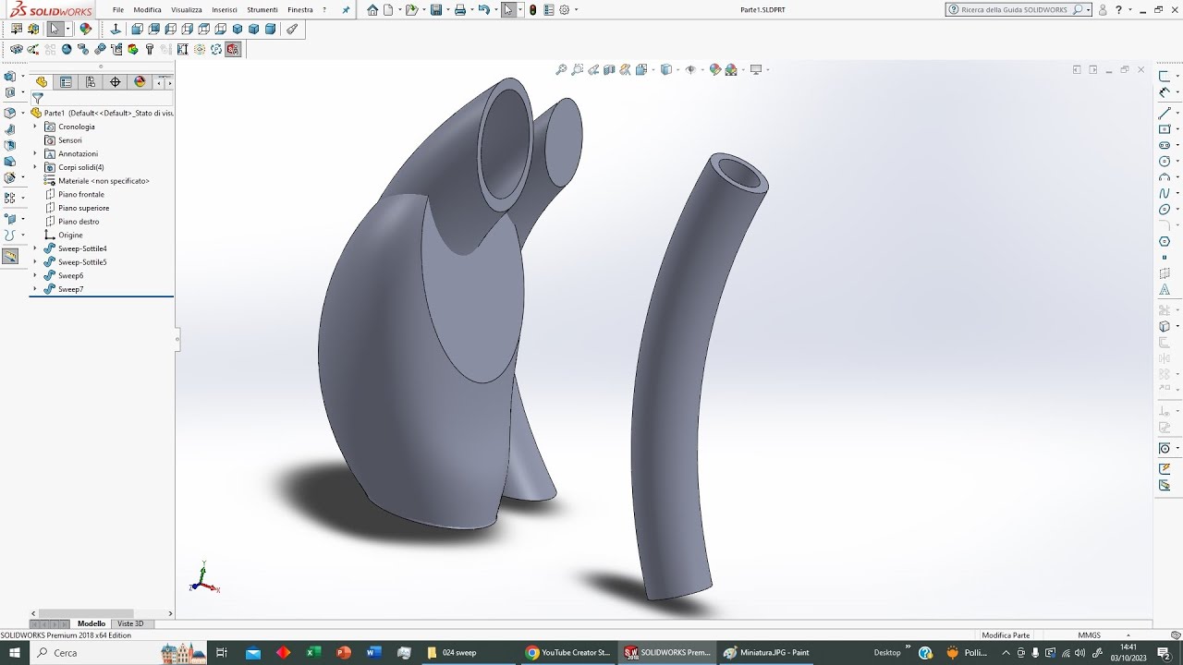Open the Inserisci menu
The width and height of the screenshot is (1183, 665).
click(225, 9)
